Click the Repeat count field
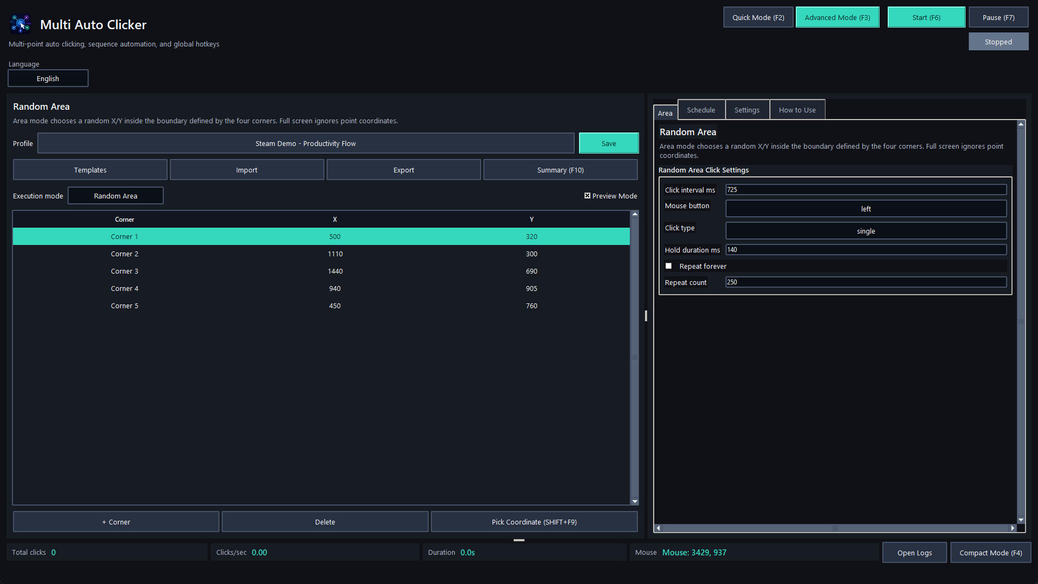 [x=866, y=282]
